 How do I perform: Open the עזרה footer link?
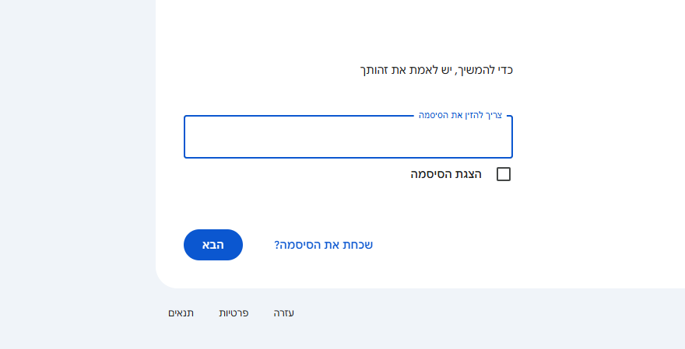click(x=284, y=313)
